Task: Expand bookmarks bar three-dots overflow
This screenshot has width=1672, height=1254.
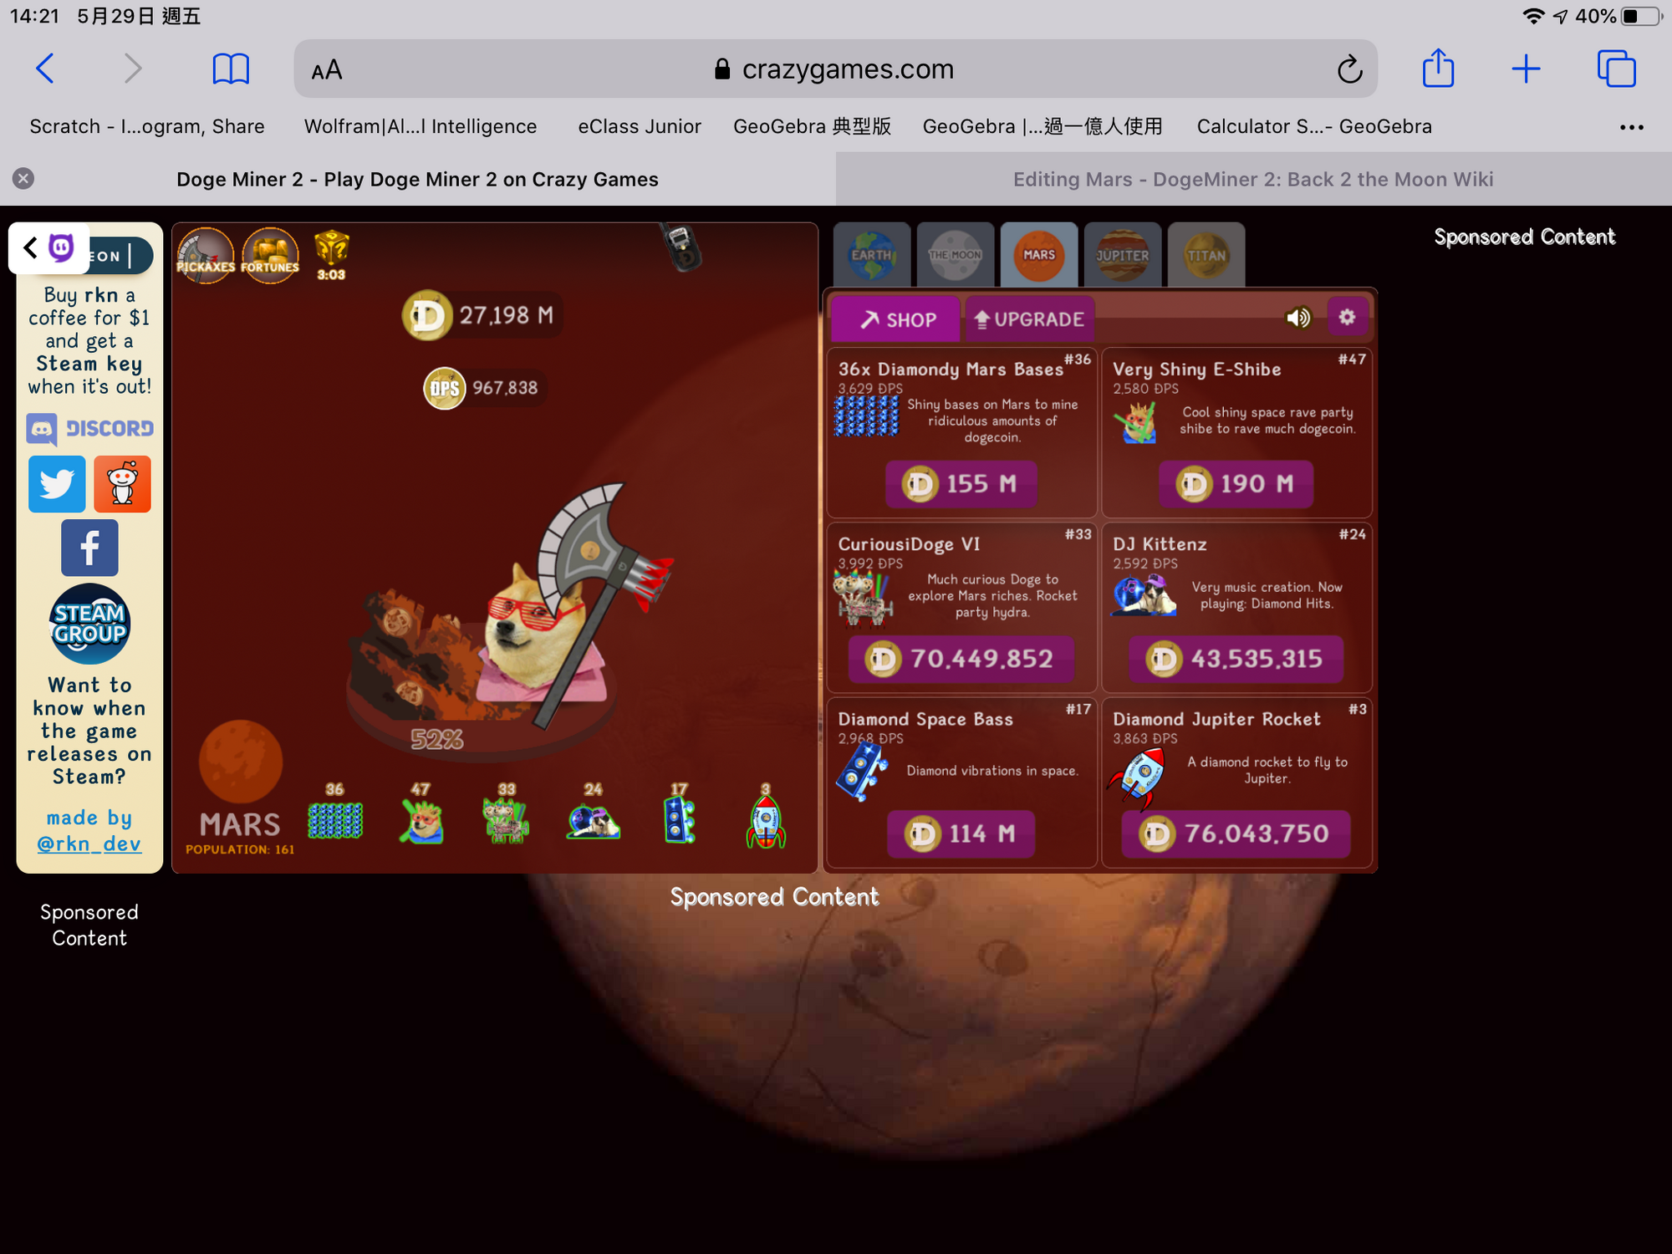Action: point(1631,127)
